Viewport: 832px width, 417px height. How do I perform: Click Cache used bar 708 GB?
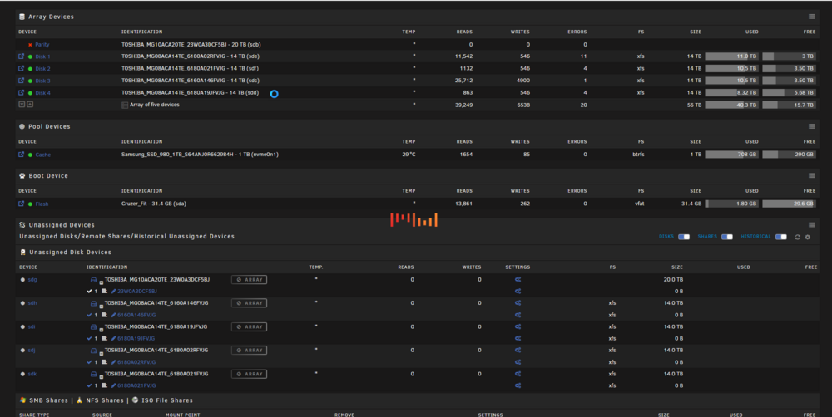point(731,155)
